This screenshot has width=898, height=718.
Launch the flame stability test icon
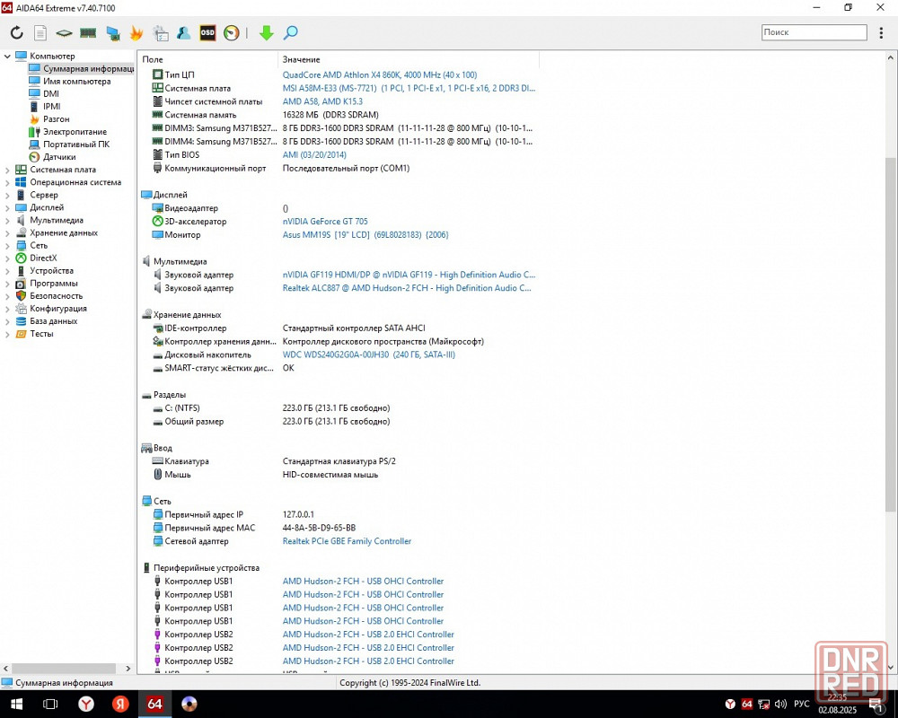pyautogui.click(x=136, y=32)
